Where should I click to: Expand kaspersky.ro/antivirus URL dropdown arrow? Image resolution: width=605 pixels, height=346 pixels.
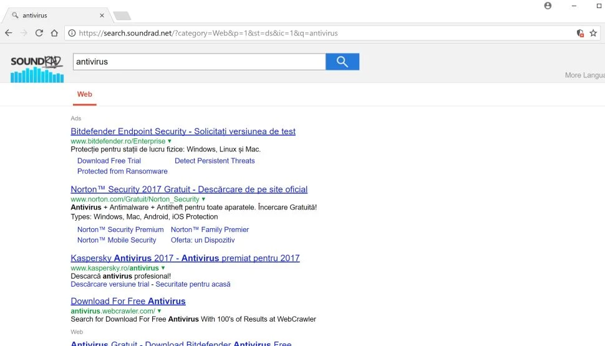tap(163, 268)
